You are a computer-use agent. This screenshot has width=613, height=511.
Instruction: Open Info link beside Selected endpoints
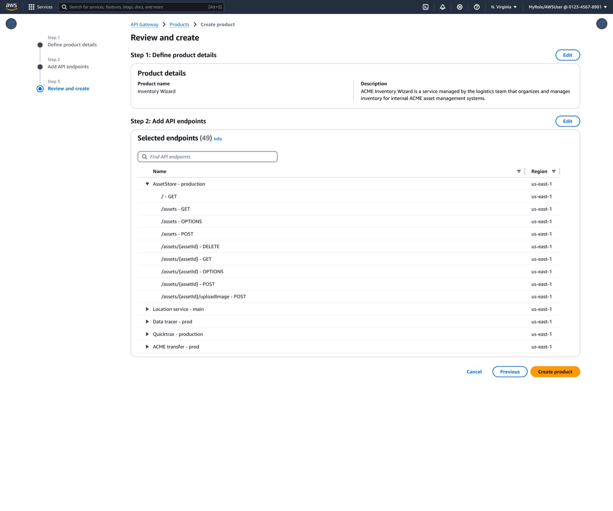[218, 139]
